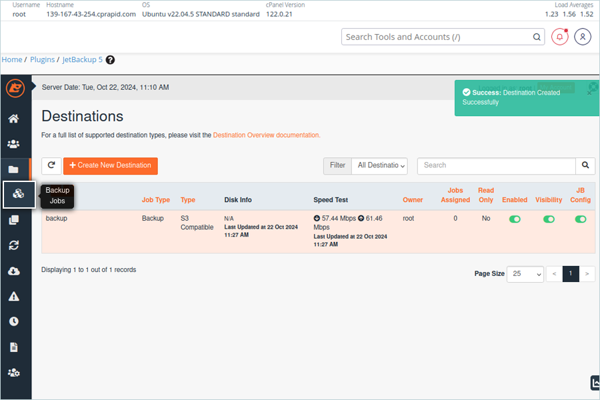Open the JetBackup 5 help question mark

pyautogui.click(x=110, y=60)
